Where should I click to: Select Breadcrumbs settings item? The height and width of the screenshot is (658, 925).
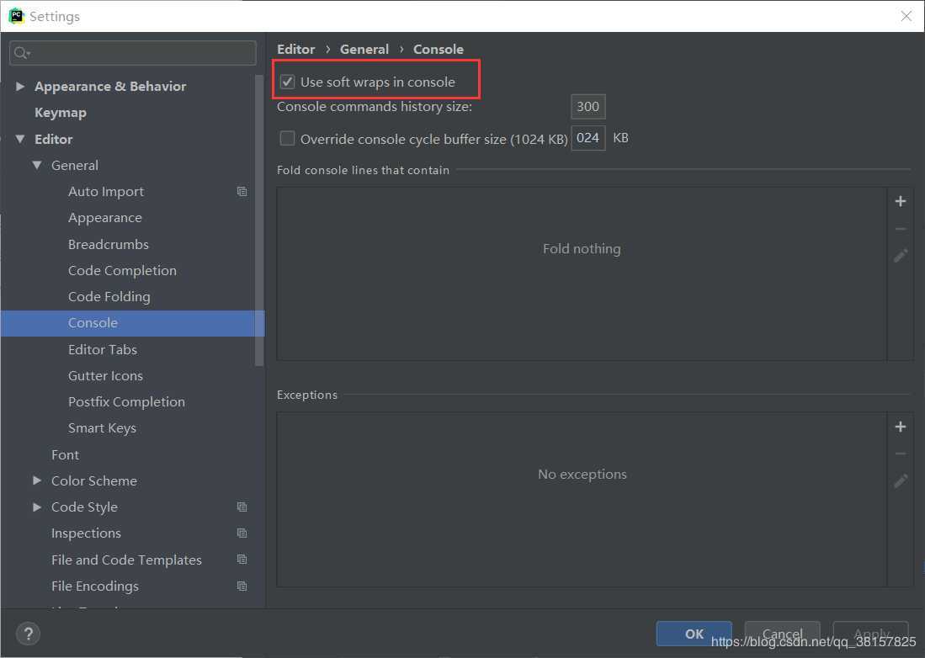(109, 244)
